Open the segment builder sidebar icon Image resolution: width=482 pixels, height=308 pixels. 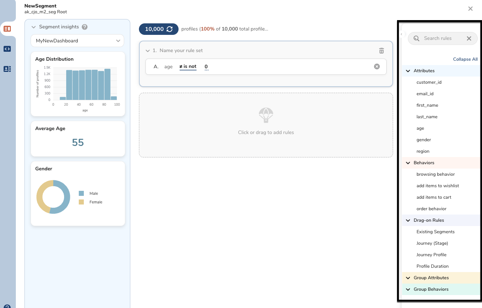click(7, 29)
